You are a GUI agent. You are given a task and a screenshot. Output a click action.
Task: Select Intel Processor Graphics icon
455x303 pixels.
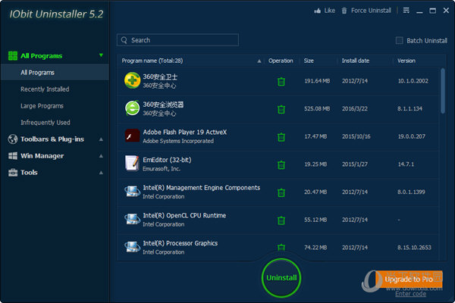click(x=132, y=247)
